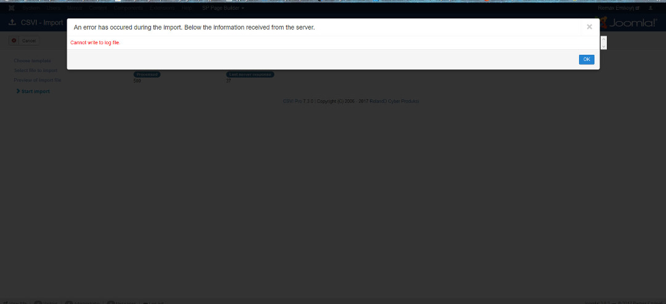666x304 pixels.
Task: Close the import error dialog with X
Action: pos(590,27)
